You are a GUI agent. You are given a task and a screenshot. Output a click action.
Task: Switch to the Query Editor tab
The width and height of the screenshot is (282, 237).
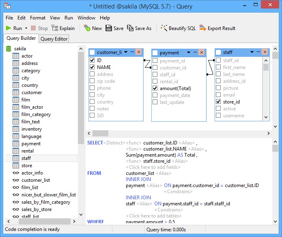(x=54, y=39)
